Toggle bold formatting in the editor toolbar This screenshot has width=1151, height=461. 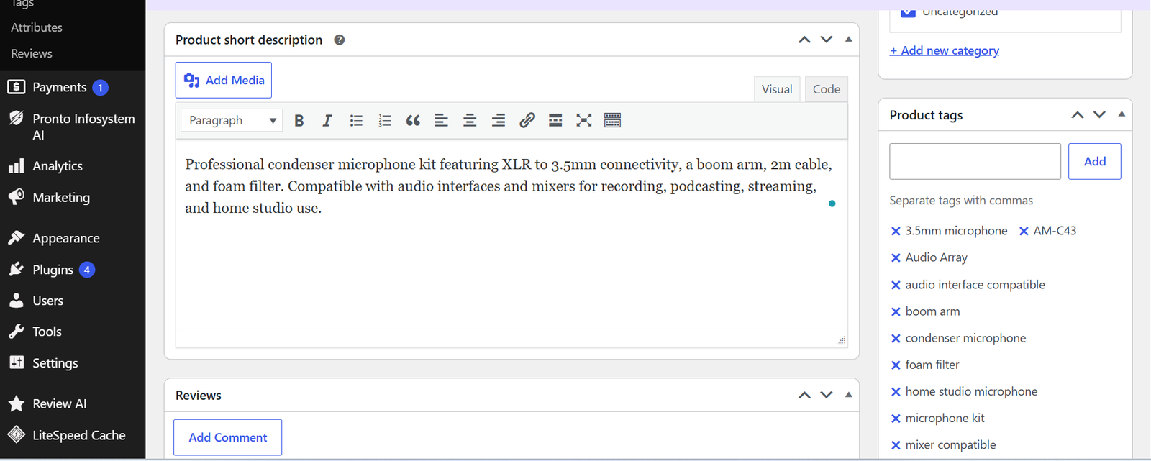[x=299, y=120]
